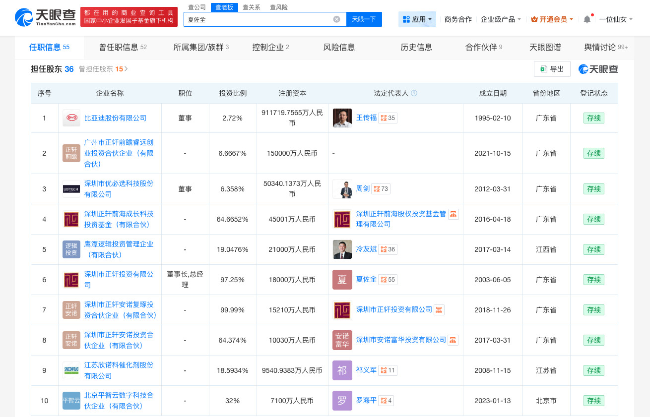The width and height of the screenshot is (650, 417).
Task: Click the 2.72% investment ratio cell
Action: pos(233,118)
